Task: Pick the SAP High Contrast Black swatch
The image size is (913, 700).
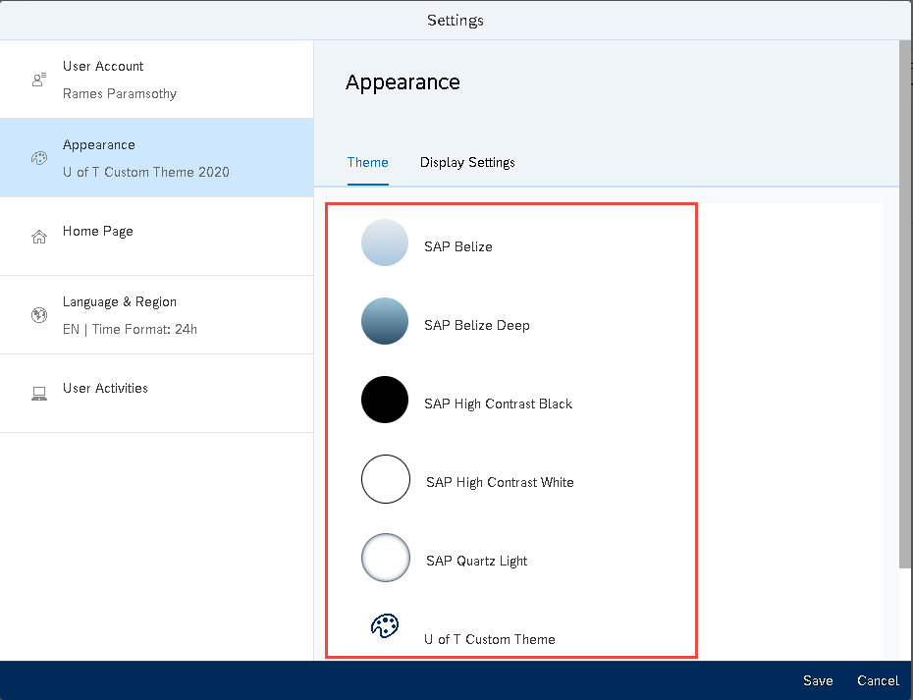Action: [385, 400]
